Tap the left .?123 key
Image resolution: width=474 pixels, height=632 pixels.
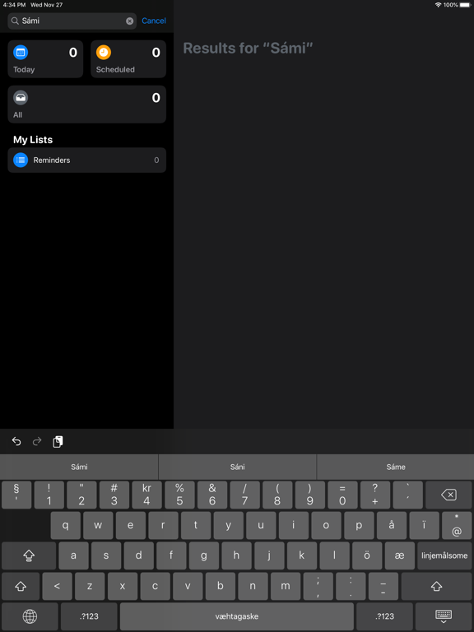(89, 616)
